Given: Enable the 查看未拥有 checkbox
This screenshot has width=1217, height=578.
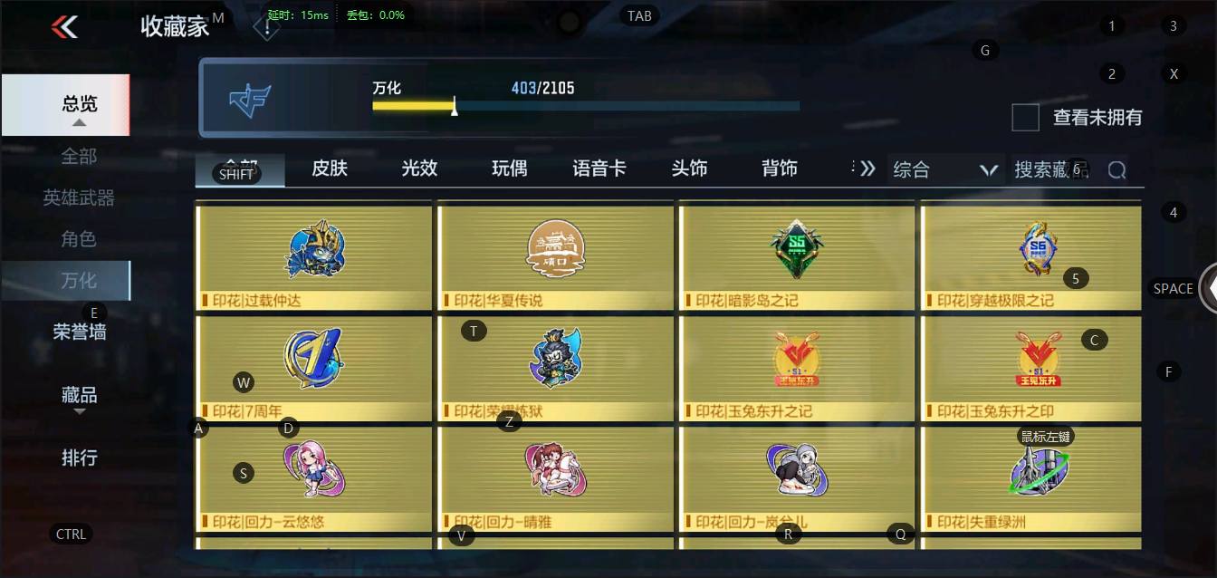Looking at the screenshot, I should (x=1025, y=118).
